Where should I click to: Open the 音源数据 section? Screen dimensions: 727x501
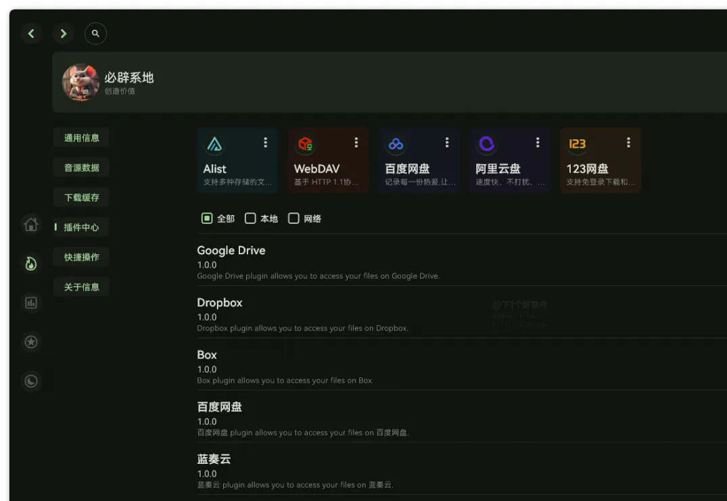(81, 167)
